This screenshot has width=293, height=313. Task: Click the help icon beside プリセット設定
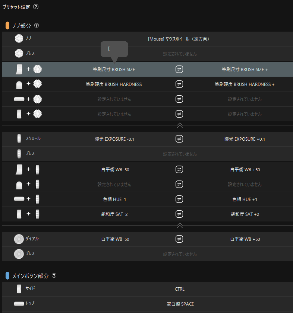click(36, 7)
